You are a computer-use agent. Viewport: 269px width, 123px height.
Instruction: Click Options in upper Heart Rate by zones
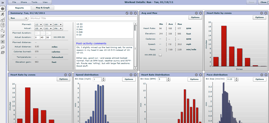[x=259, y=17]
